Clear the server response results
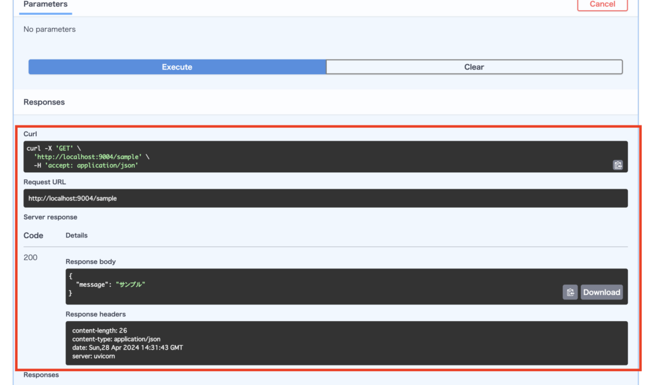Image resolution: width=650 pixels, height=385 pixels. point(474,66)
